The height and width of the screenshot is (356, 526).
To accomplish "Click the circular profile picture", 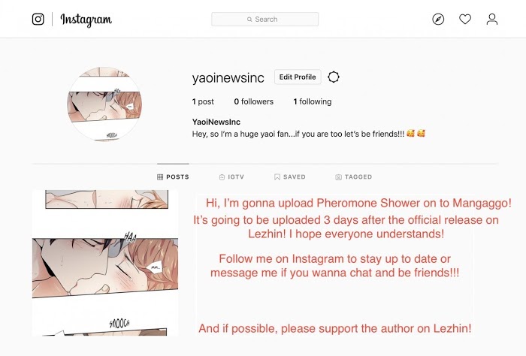I will (104, 104).
